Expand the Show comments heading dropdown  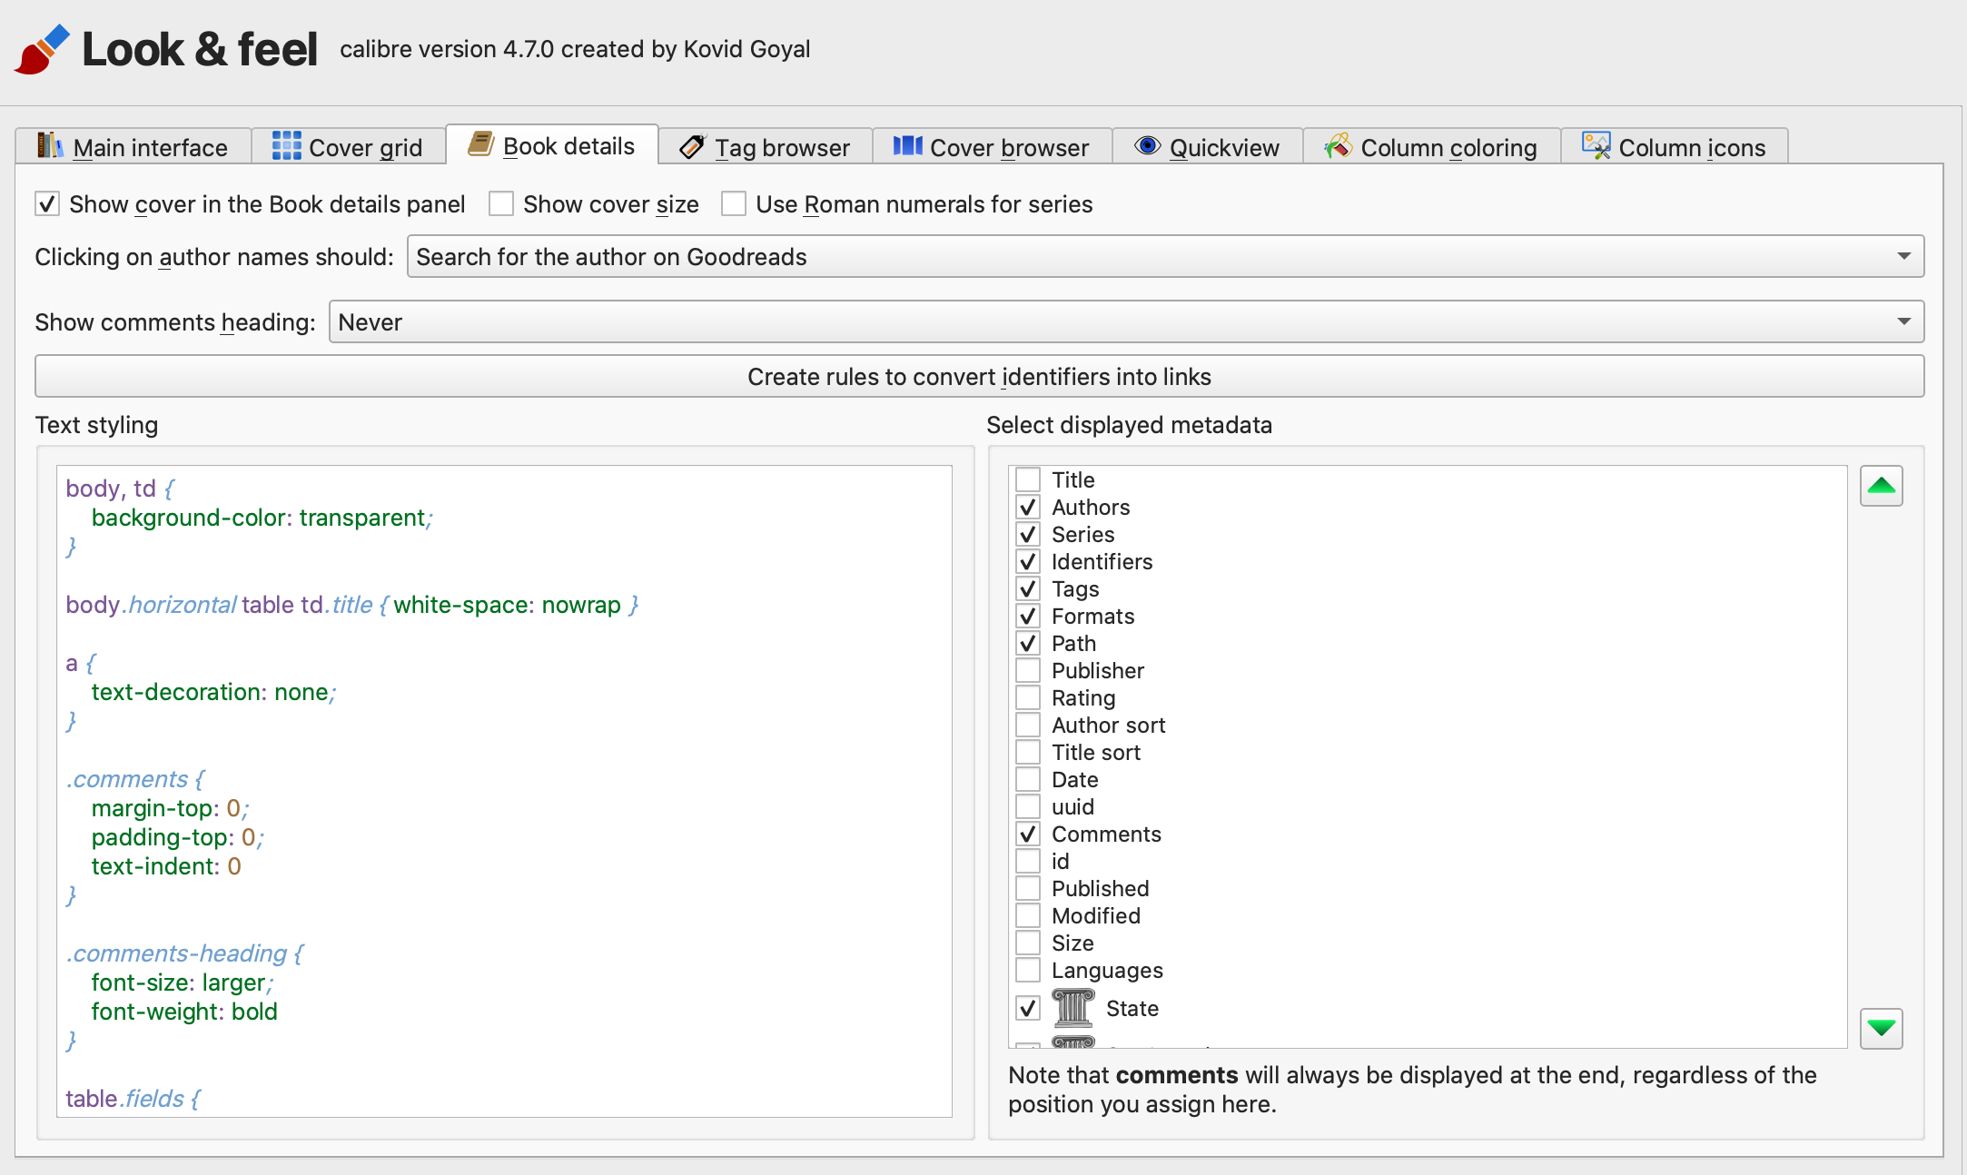coord(1125,322)
